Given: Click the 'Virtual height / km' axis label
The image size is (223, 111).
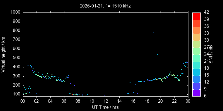Looking at the screenshot, I should (3, 54).
